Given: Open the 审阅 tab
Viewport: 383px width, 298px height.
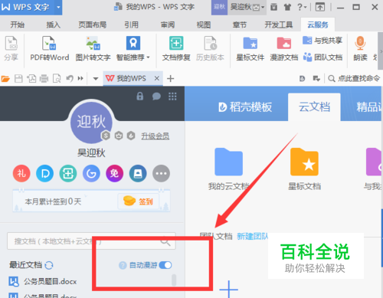Looking at the screenshot, I should (x=168, y=25).
